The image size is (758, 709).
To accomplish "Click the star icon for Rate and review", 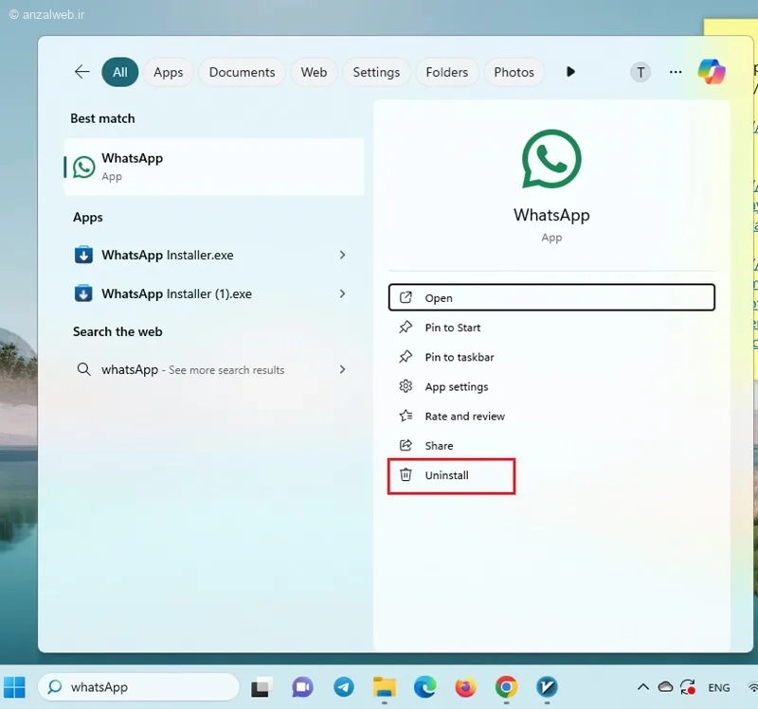I will [x=406, y=416].
